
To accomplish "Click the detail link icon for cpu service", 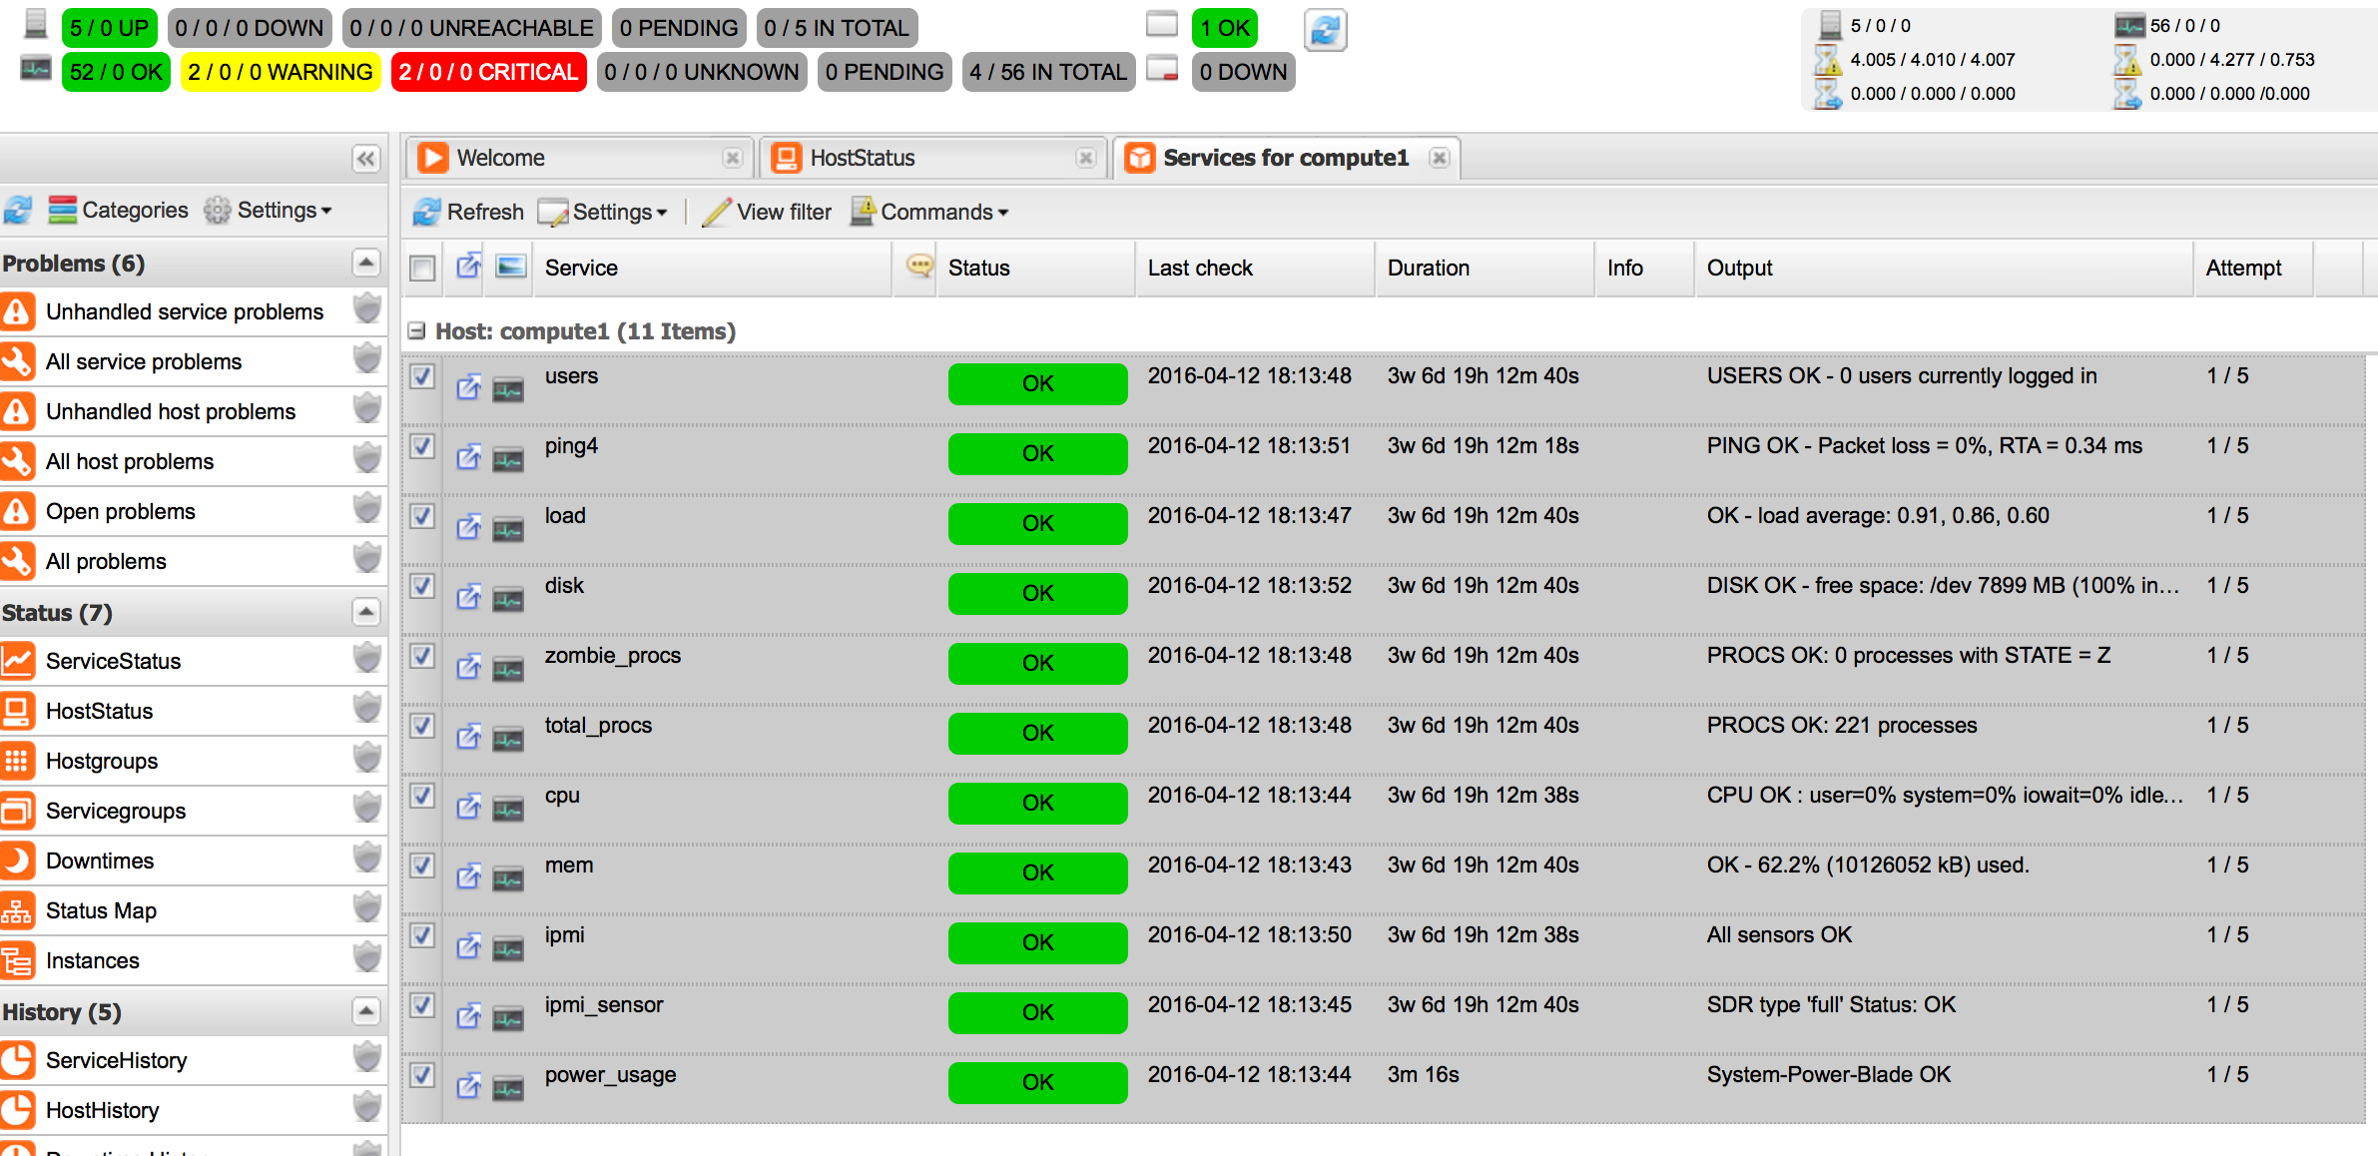I will [468, 807].
